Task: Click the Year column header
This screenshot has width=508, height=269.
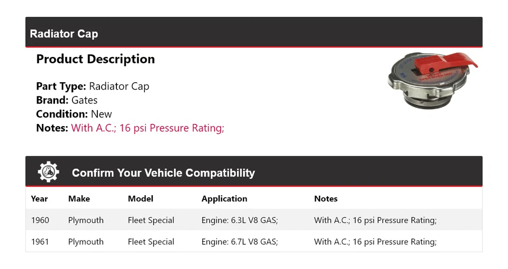Action: [39, 199]
